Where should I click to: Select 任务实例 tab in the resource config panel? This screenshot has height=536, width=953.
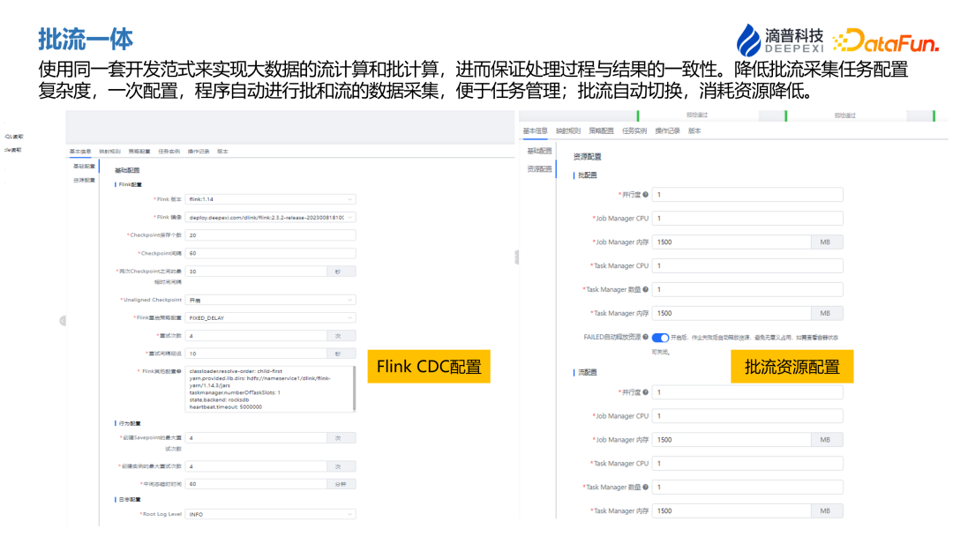(x=634, y=130)
